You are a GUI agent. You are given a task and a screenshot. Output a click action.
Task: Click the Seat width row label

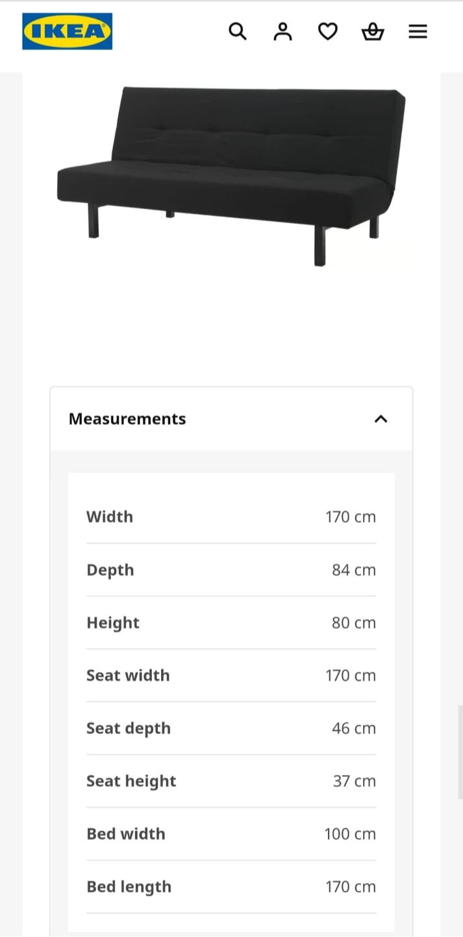tap(128, 675)
